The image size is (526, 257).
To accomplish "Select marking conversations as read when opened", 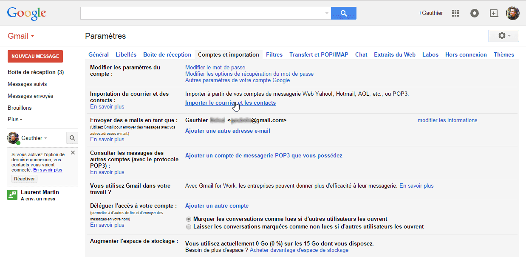I will [188, 219].
